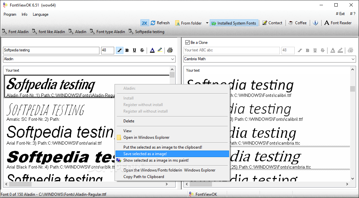Toggle italic in left pane
The width and height of the screenshot is (359, 198).
[119, 50]
